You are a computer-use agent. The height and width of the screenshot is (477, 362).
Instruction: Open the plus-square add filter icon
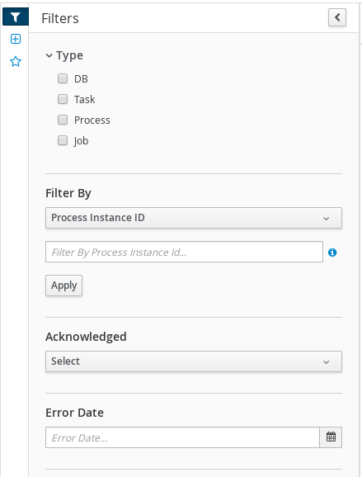pyautogui.click(x=16, y=39)
